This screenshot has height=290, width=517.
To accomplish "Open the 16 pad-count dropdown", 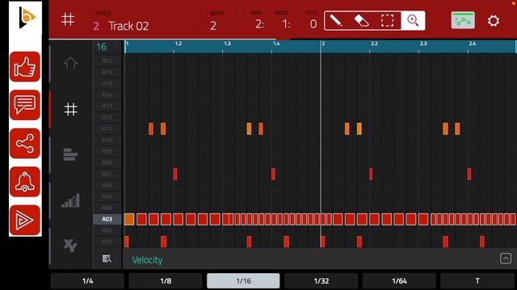I will (x=107, y=47).
